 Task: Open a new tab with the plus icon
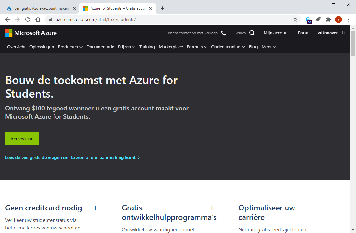[162, 8]
